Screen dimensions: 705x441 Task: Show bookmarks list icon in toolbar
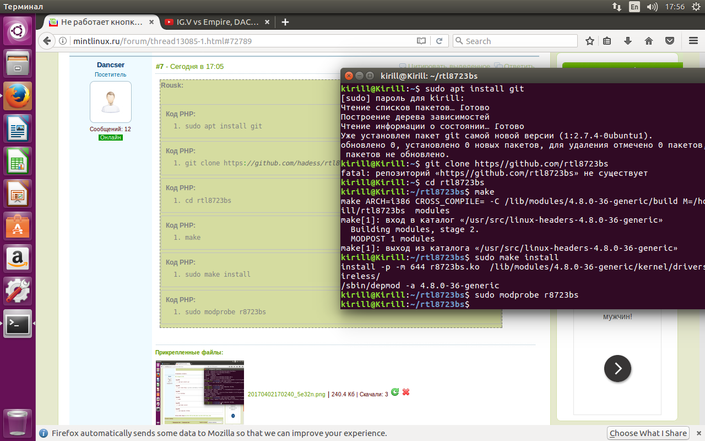tap(607, 41)
